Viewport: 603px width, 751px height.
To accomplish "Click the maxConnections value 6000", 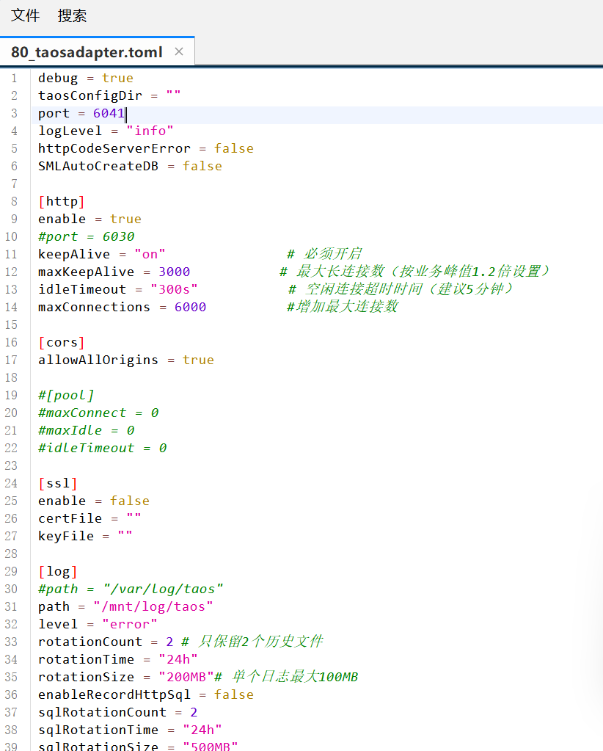I will 190,307.
